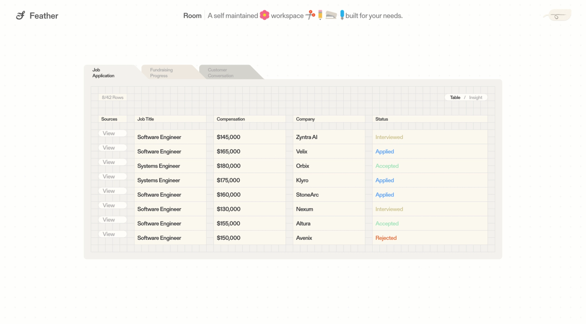Viewport: 586px width, 324px height.
Task: Switch to the Insight view
Action: pyautogui.click(x=476, y=98)
